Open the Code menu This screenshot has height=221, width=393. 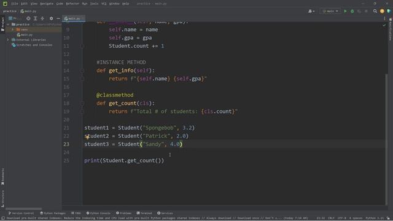coord(60,4)
